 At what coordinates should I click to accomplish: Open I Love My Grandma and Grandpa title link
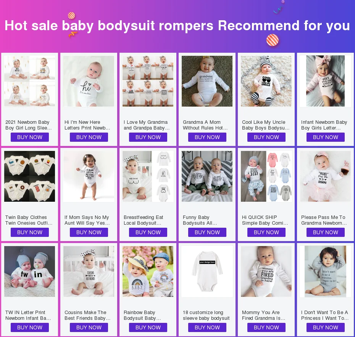pyautogui.click(x=147, y=125)
